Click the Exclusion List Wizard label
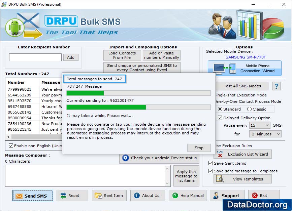The width and height of the screenshot is (292, 211). point(248,154)
